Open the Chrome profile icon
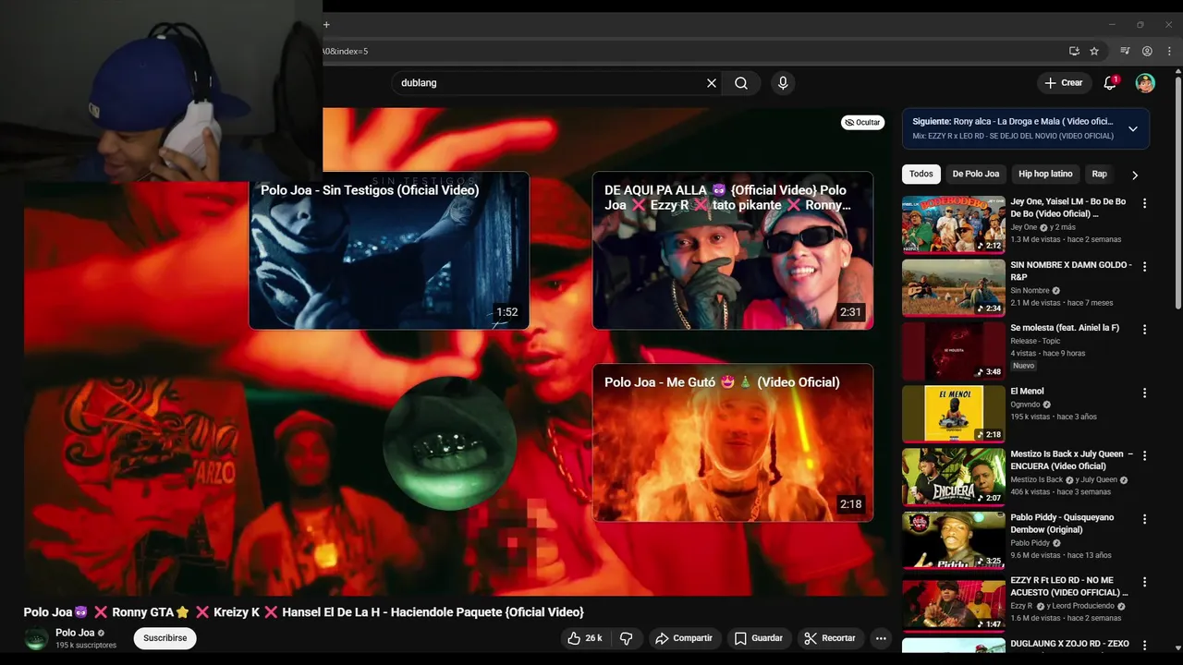 point(1147,51)
